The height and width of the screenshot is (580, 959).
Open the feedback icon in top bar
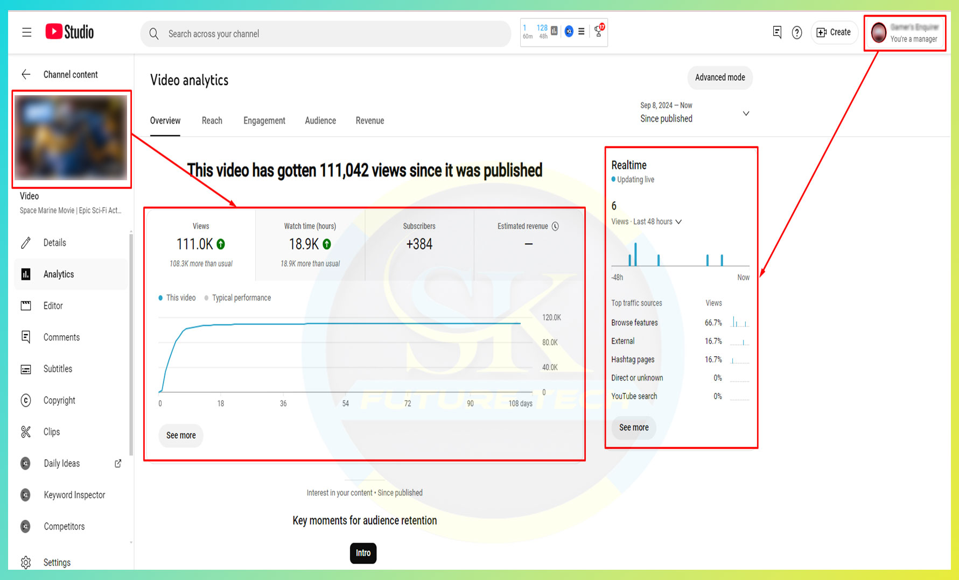point(777,32)
